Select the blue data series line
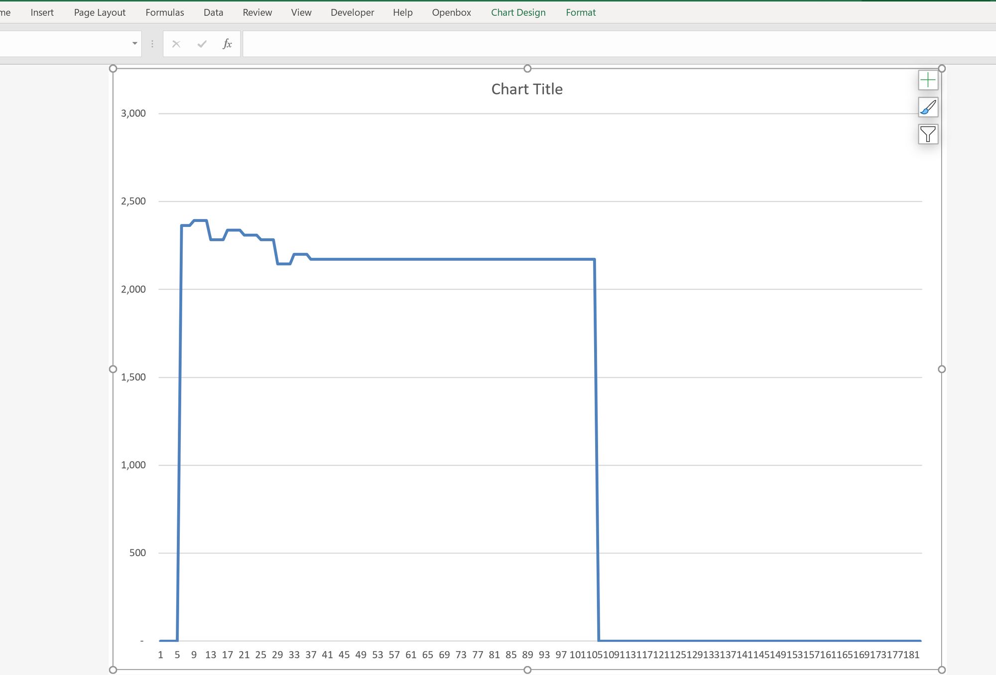 [x=448, y=259]
